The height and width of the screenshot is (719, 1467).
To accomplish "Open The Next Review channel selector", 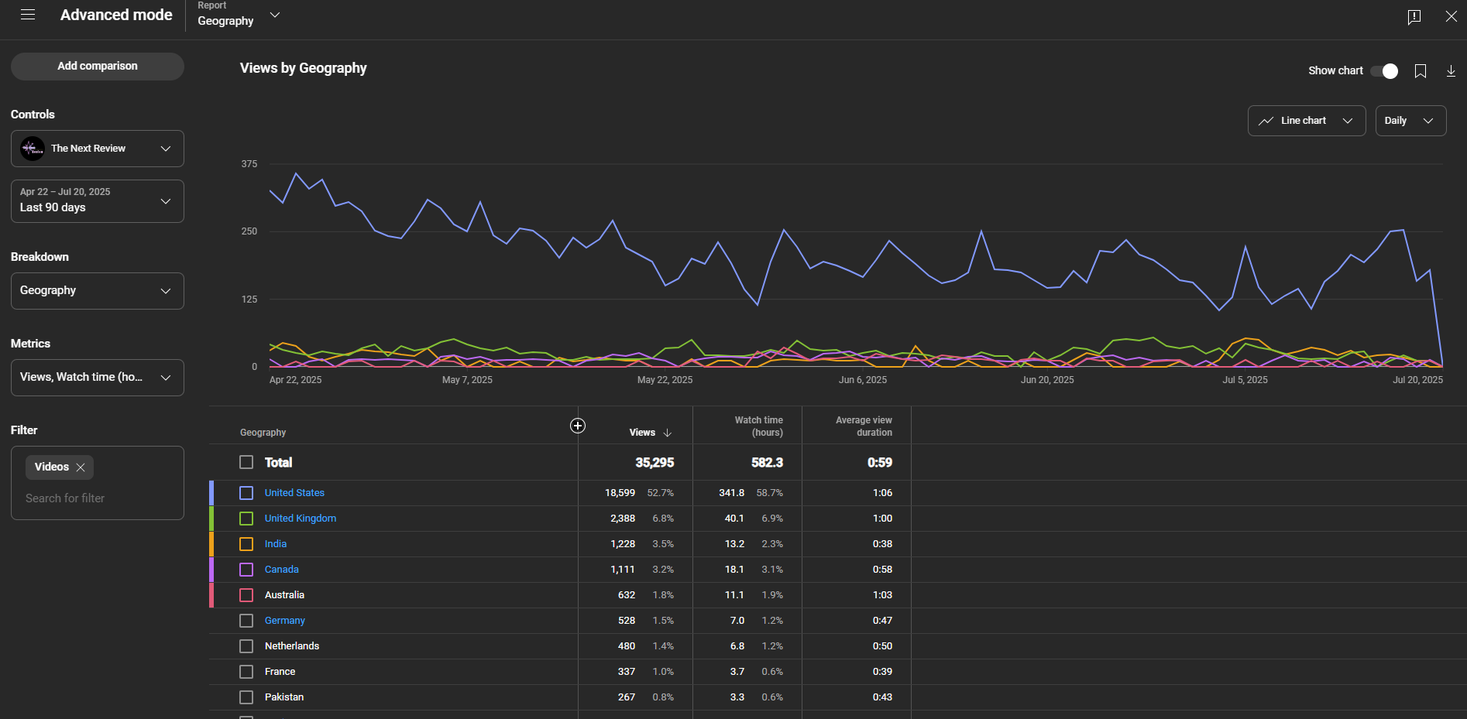I will click(x=98, y=149).
